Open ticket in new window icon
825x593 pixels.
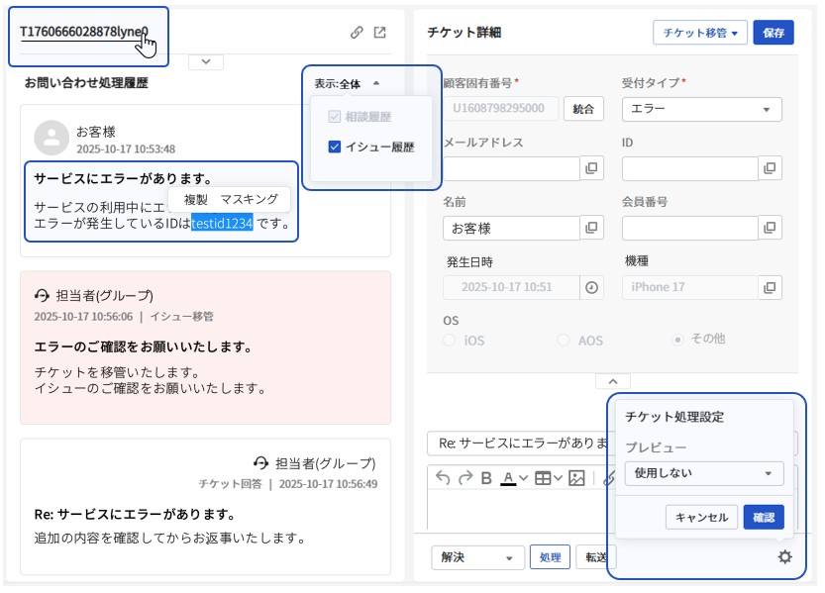click(379, 33)
